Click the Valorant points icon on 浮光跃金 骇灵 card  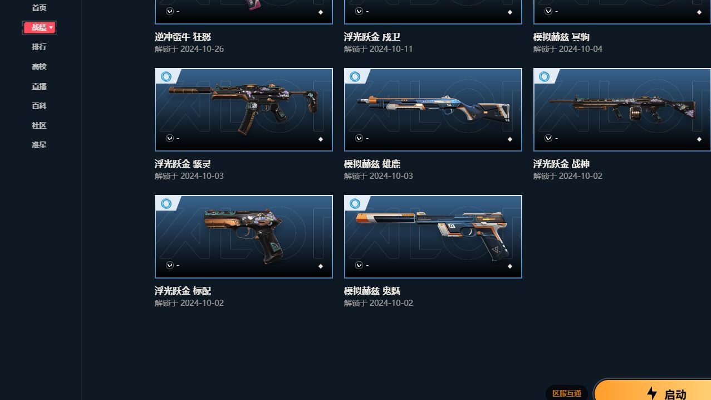170,138
